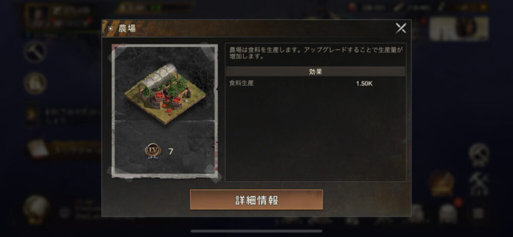The height and width of the screenshot is (237, 513).
Task: Tap the blurred quest scroll banner on left
Action: click(64, 148)
